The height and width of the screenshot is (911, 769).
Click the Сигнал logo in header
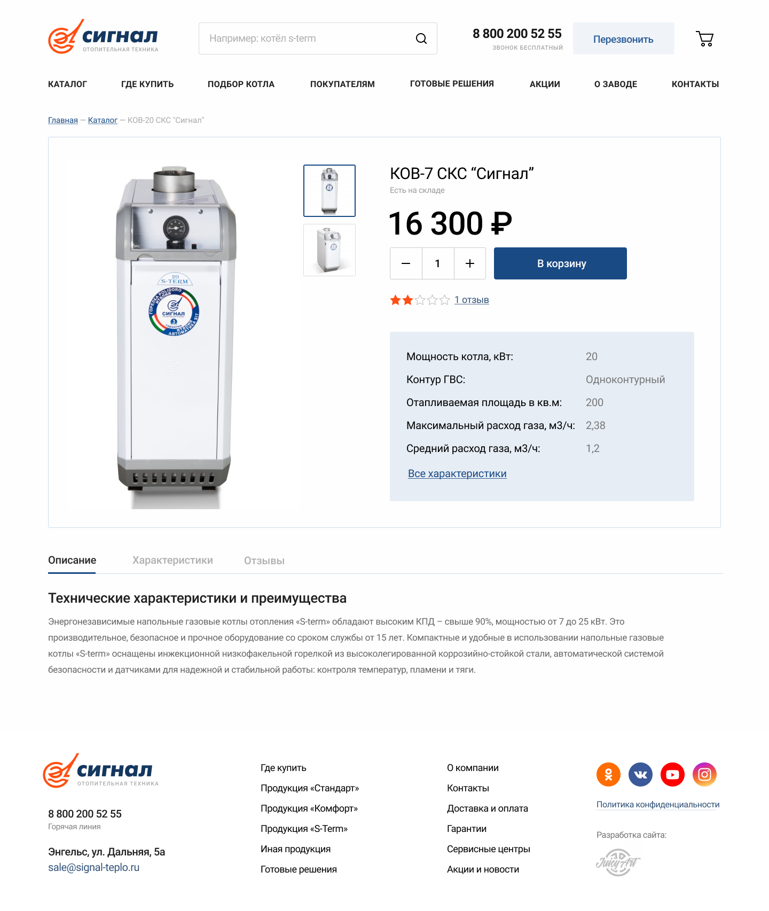coord(103,36)
